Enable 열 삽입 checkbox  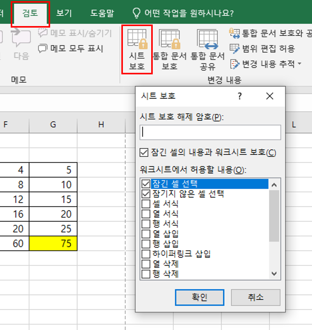[x=146, y=234]
